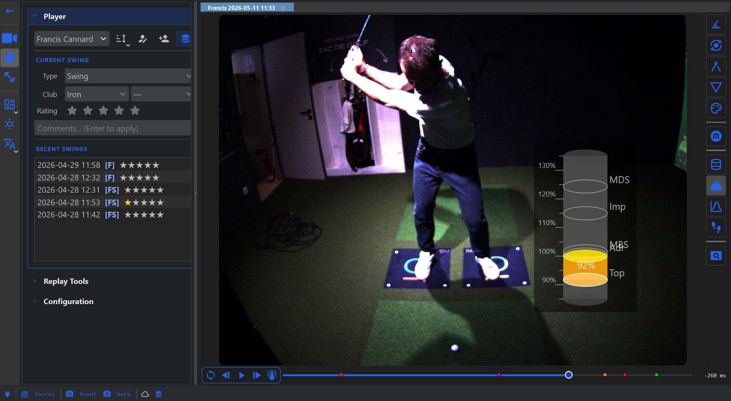Click the power plug status icon
The width and height of the screenshot is (731, 401).
pyautogui.click(x=7, y=394)
